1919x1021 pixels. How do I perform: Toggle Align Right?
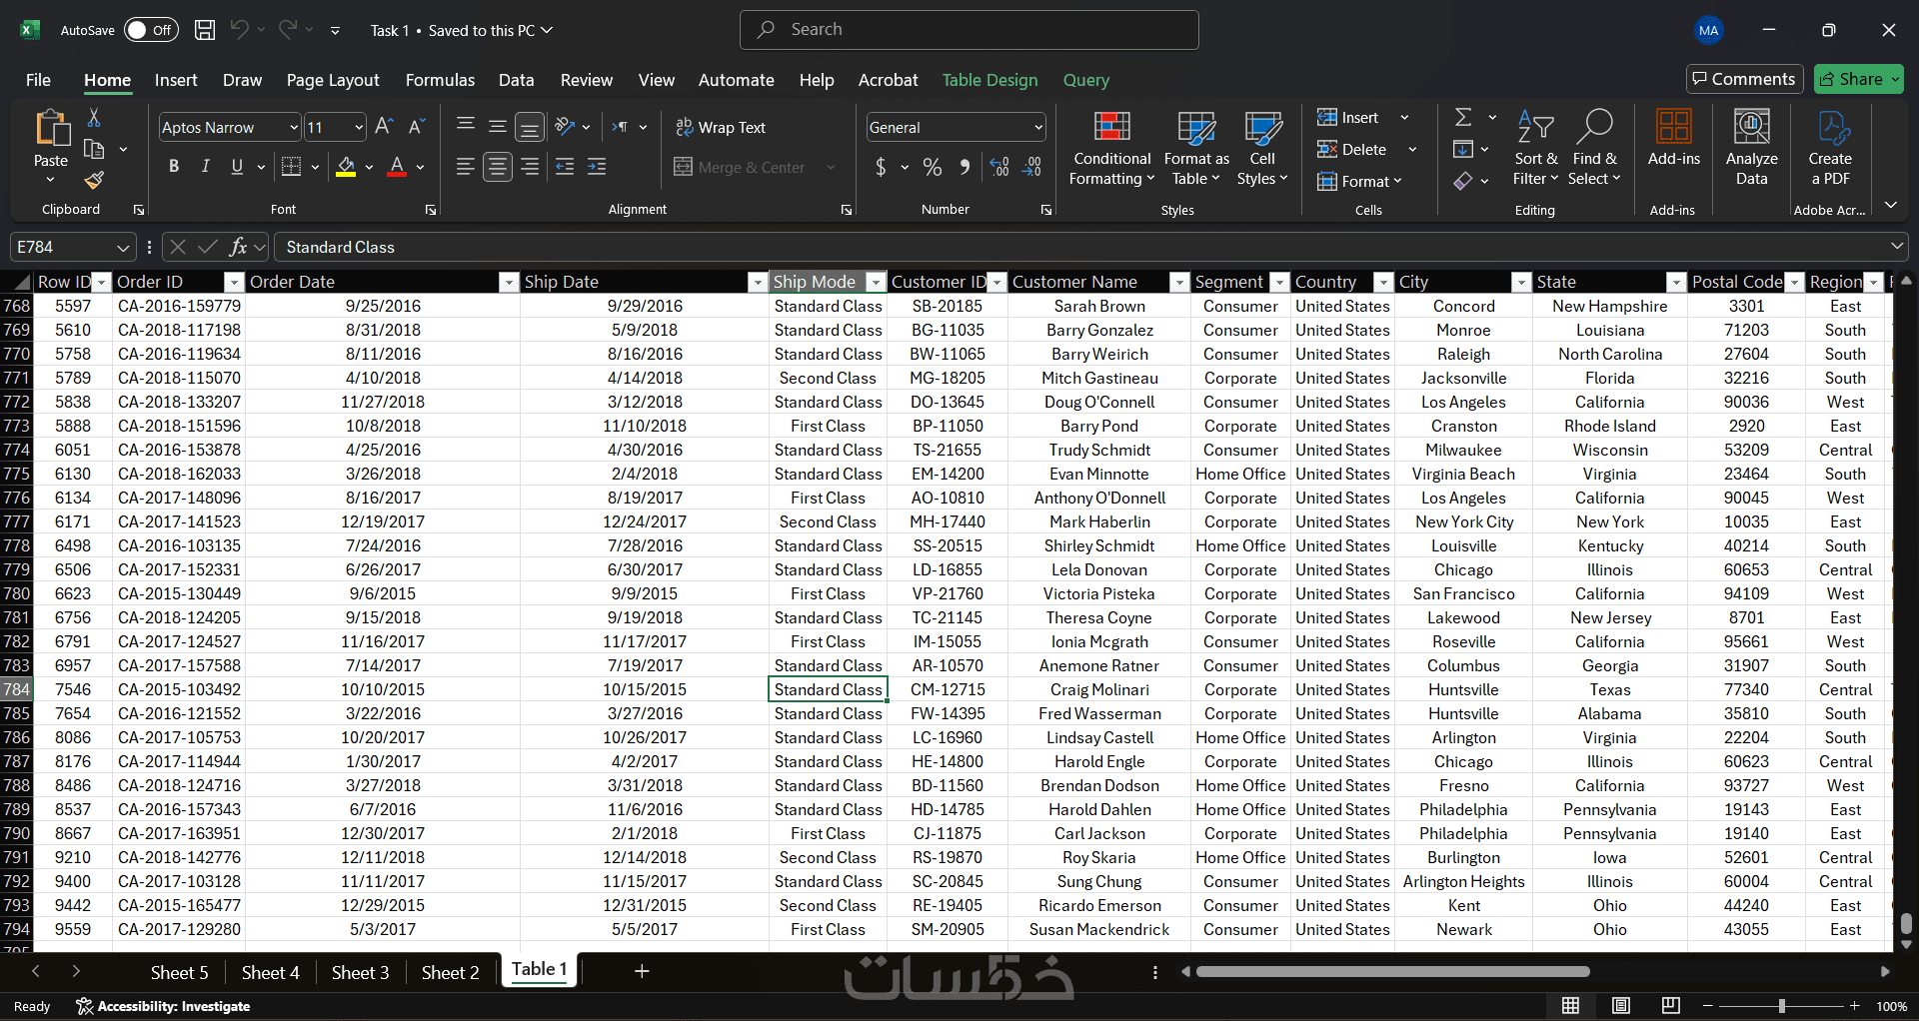531,167
